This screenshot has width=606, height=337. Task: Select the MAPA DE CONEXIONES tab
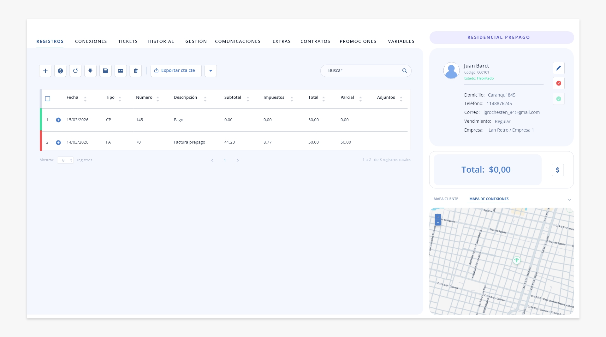[x=489, y=199]
